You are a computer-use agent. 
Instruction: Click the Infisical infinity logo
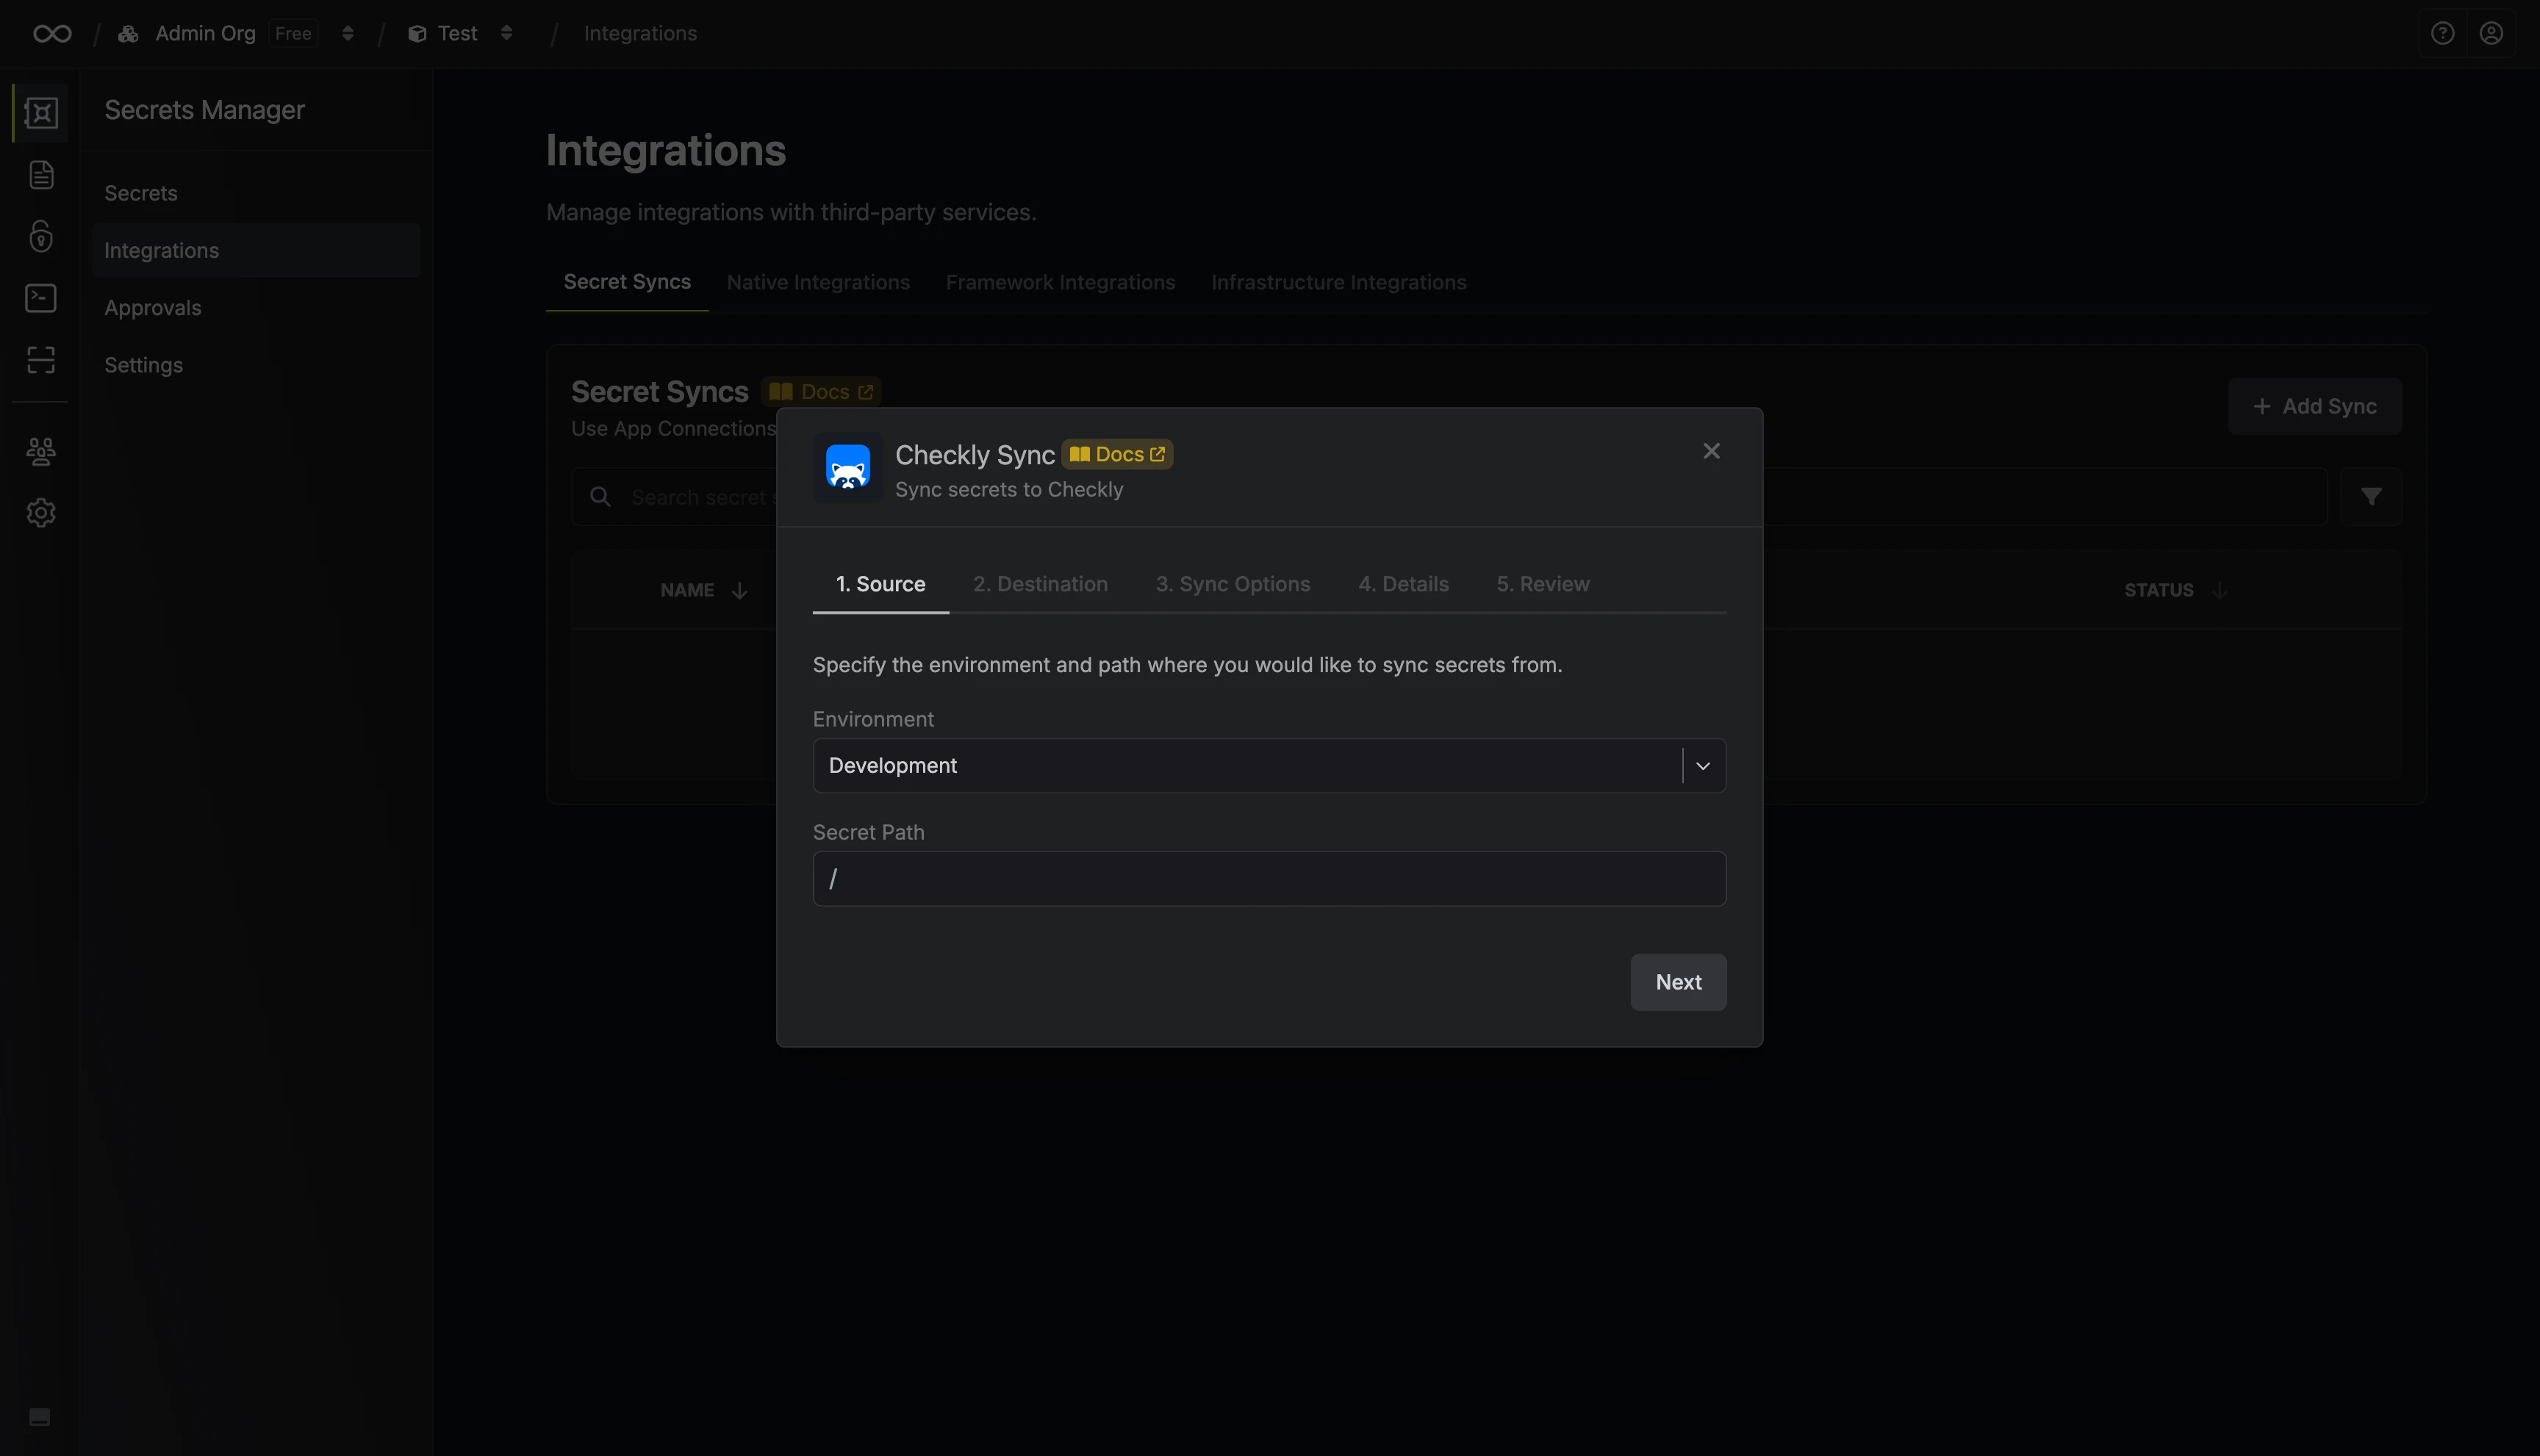[x=52, y=34]
